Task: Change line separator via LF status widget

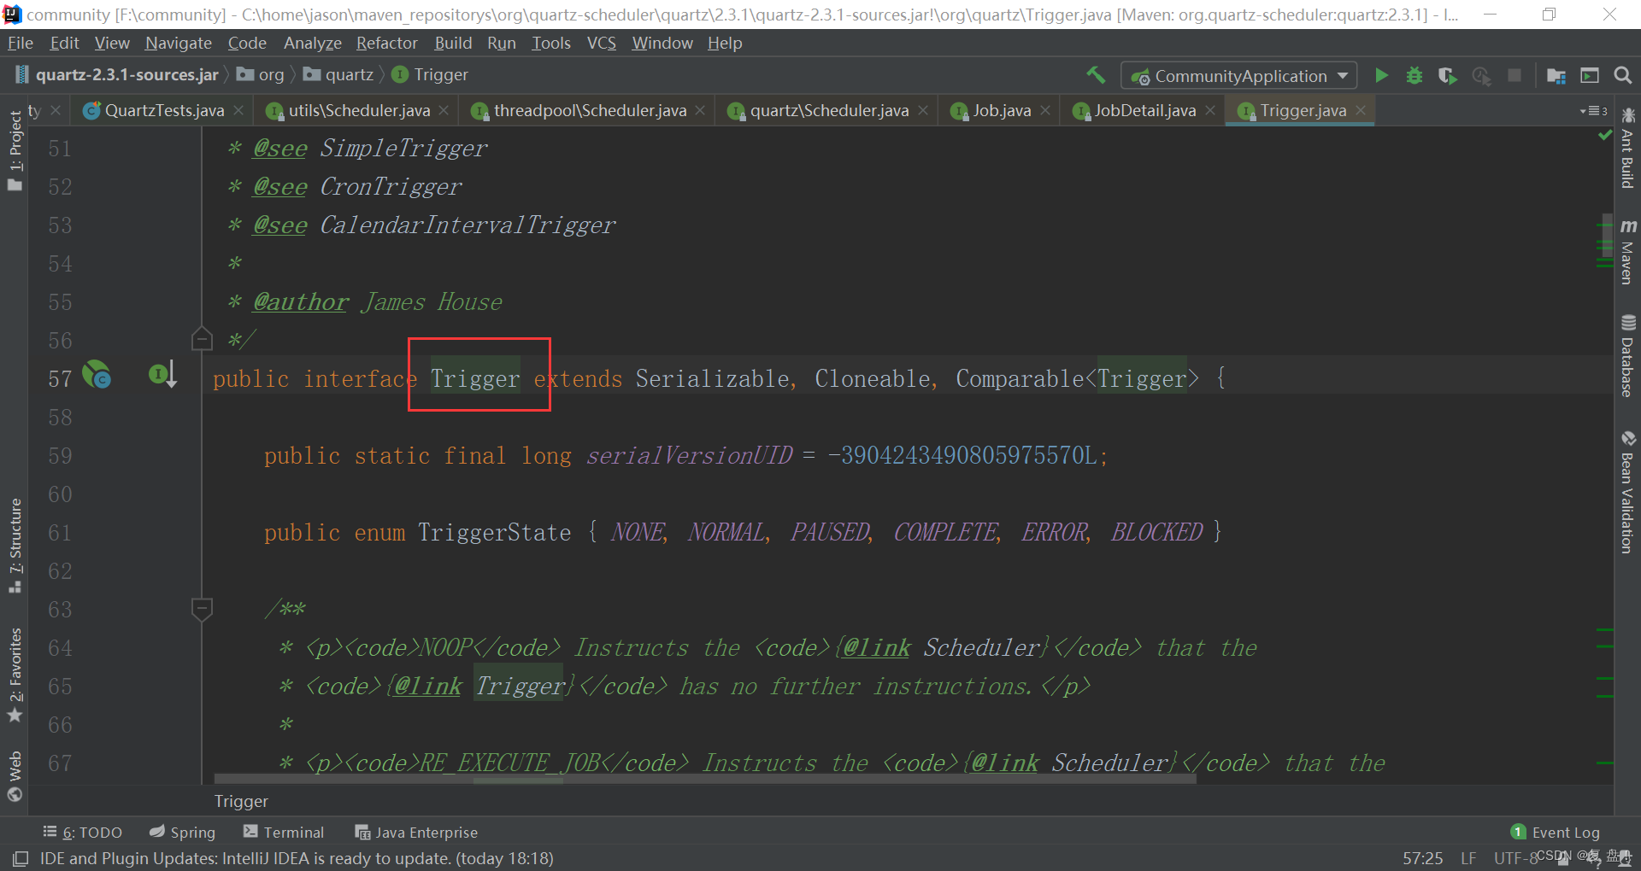Action: tap(1468, 858)
